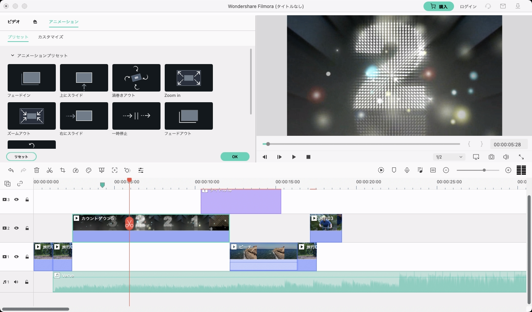Apply 上にスライド animation preset
The width and height of the screenshot is (532, 312).
(84, 78)
